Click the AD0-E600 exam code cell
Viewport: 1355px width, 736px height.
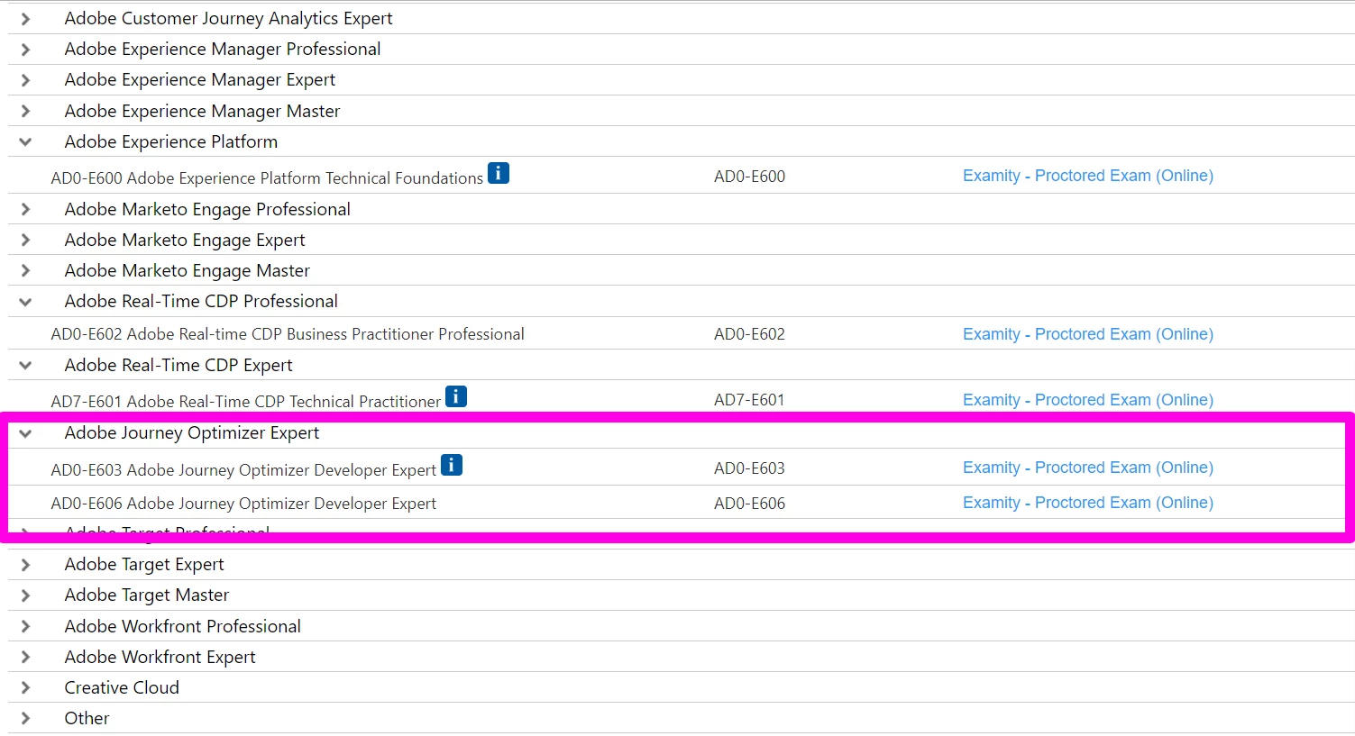click(749, 177)
